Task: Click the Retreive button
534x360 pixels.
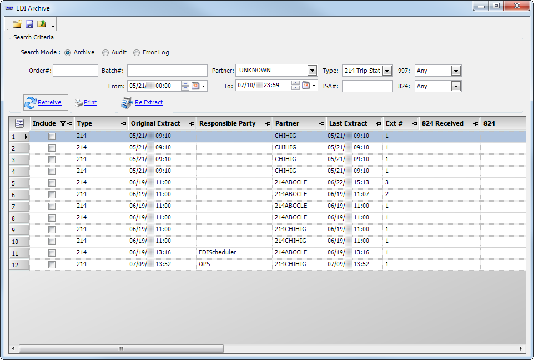Action: pos(46,102)
